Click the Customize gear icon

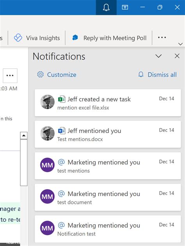tap(40, 74)
